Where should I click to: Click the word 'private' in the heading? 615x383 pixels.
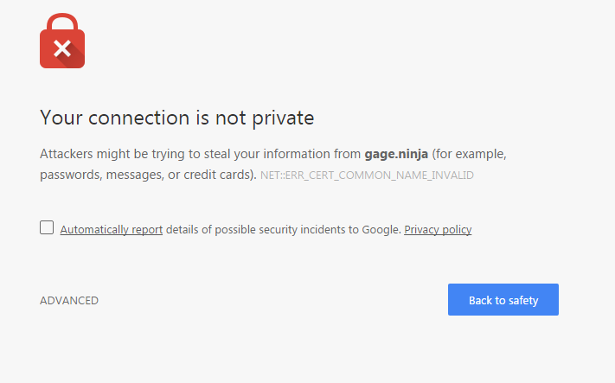point(283,118)
